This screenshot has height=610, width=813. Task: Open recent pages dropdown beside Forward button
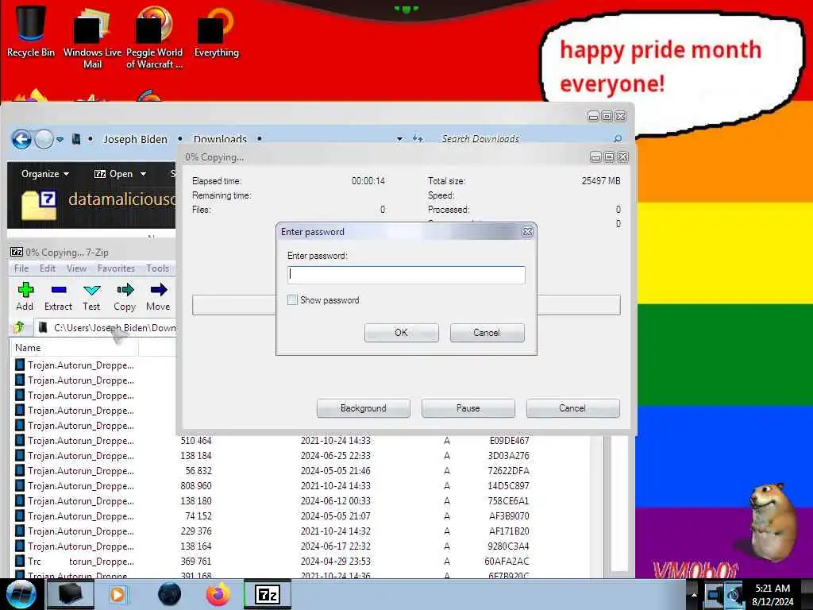(60, 140)
